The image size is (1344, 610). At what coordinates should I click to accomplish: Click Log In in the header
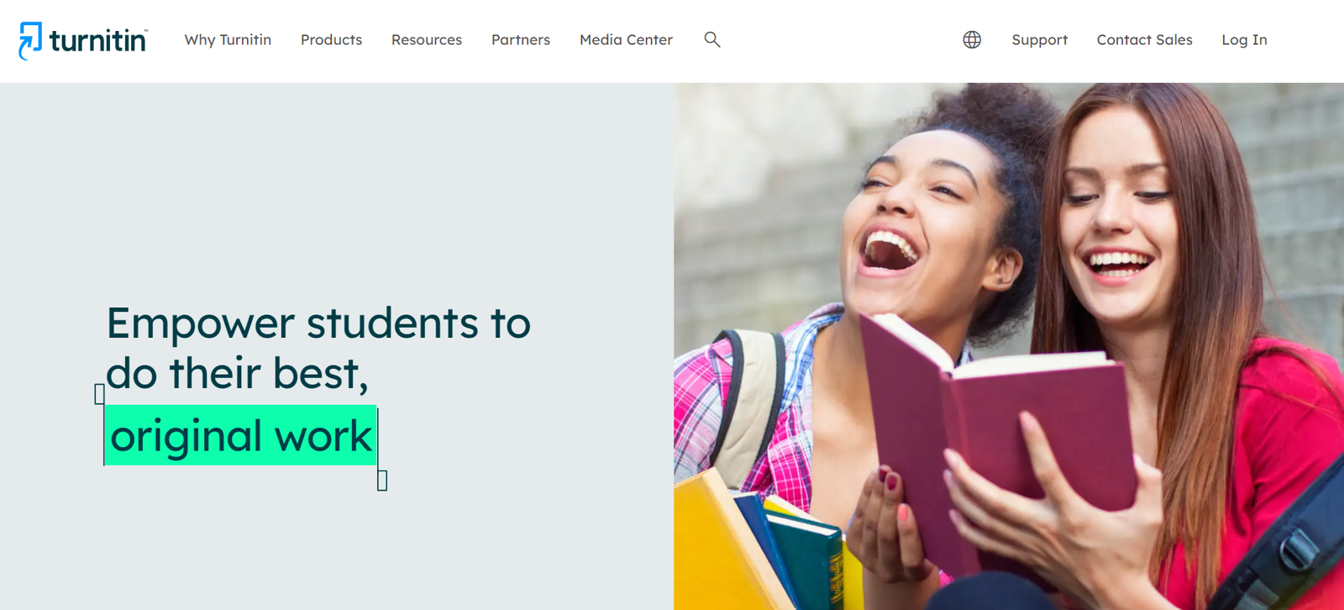pyautogui.click(x=1244, y=39)
